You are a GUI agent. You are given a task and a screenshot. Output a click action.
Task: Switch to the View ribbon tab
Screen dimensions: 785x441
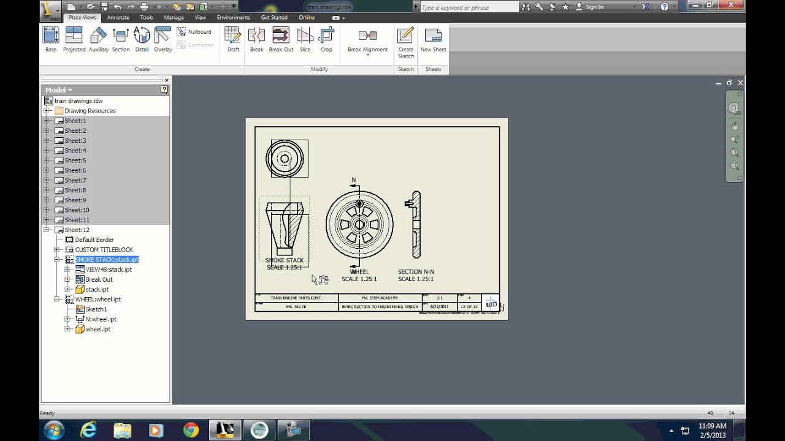click(x=200, y=18)
